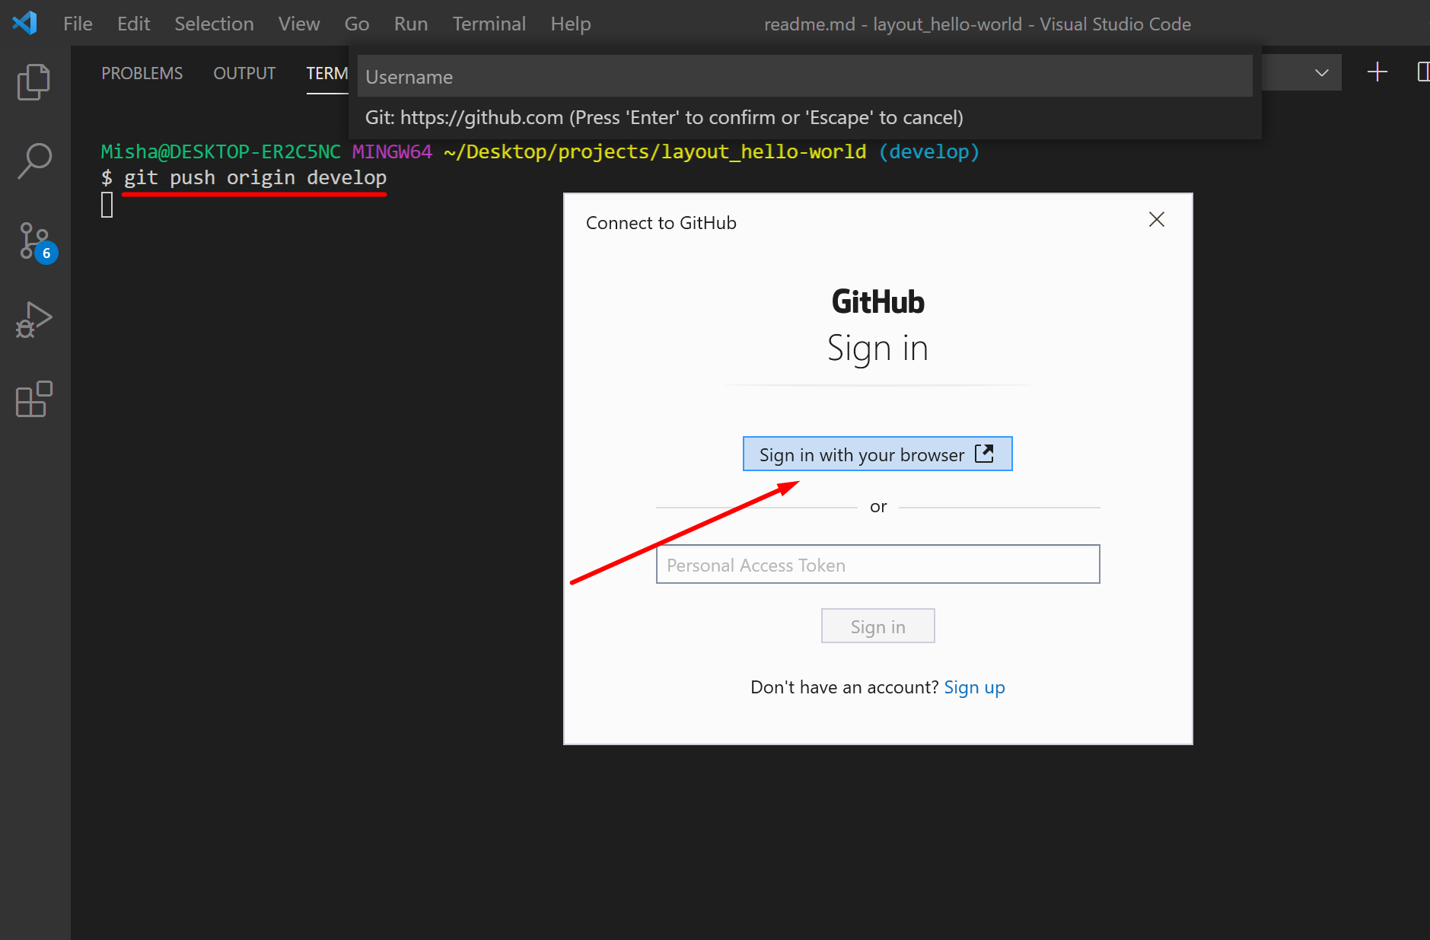Open the Terminal menu
The height and width of the screenshot is (940, 1430).
pyautogui.click(x=489, y=24)
